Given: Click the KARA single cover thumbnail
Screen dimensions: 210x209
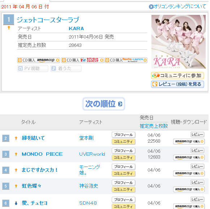Looking at the screenshot, I should (179, 42).
